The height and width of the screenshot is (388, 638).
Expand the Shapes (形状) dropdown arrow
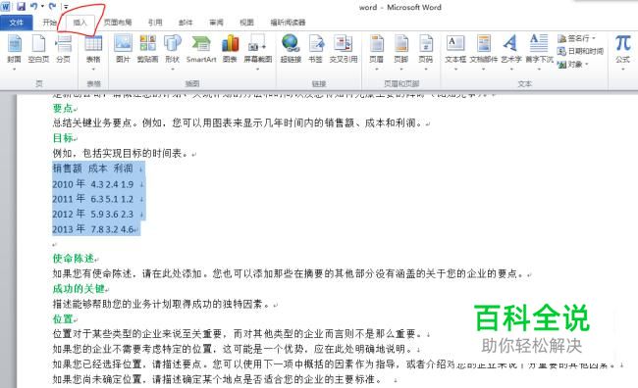point(172,69)
